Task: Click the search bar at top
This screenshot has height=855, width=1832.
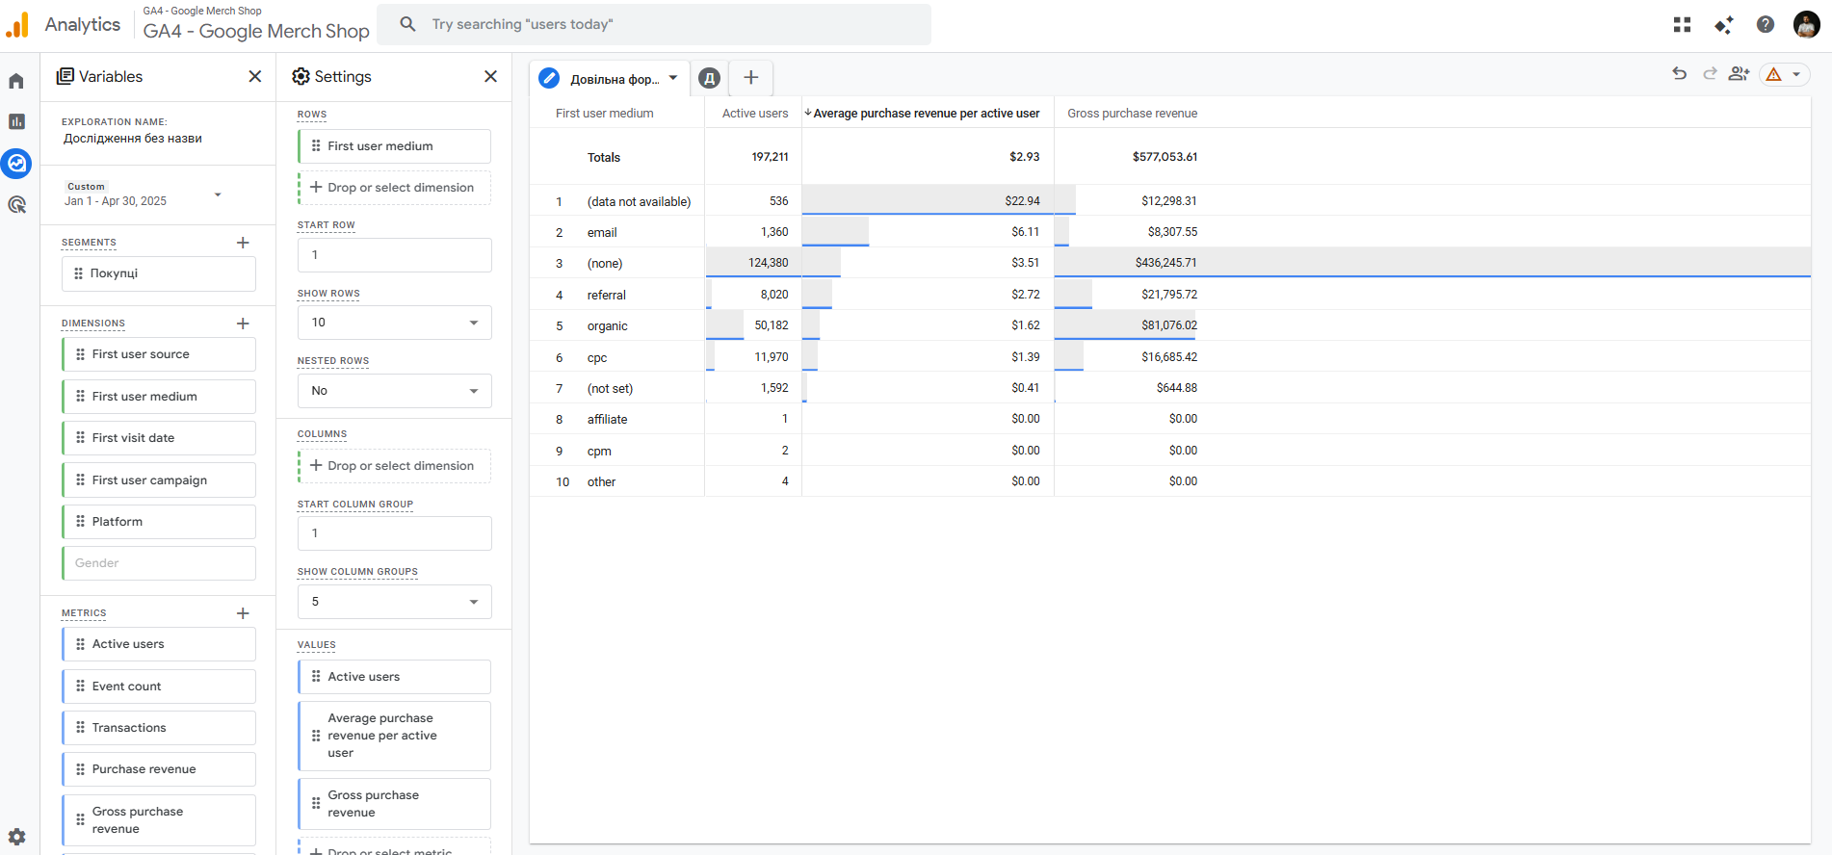Action: pos(655,24)
